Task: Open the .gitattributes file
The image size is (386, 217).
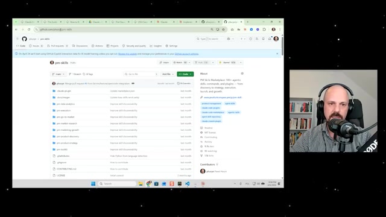Action: point(63,156)
